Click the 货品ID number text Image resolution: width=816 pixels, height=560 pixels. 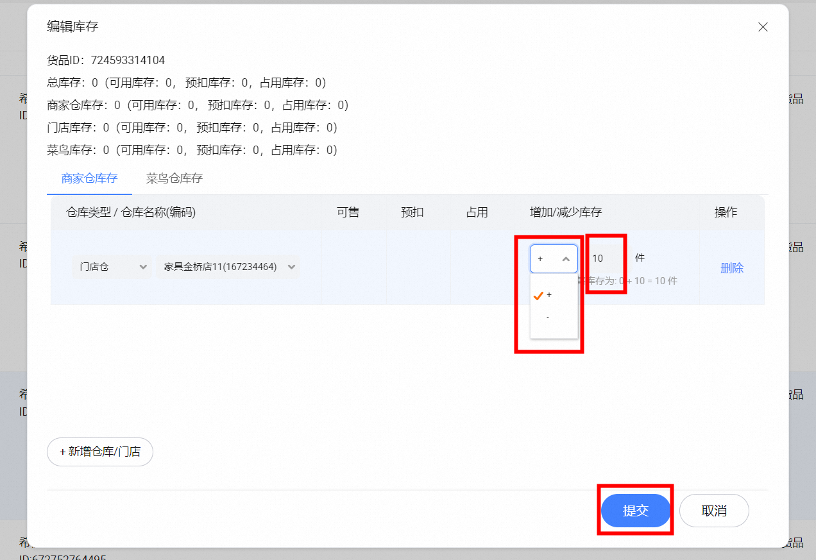[x=128, y=60]
